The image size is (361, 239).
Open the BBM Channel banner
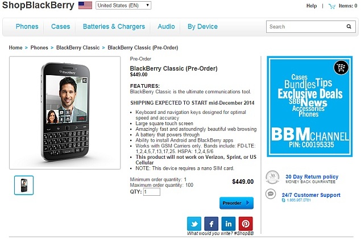coord(310,106)
